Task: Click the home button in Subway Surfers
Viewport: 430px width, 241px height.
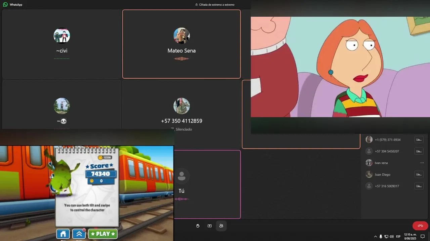Action: pos(63,234)
